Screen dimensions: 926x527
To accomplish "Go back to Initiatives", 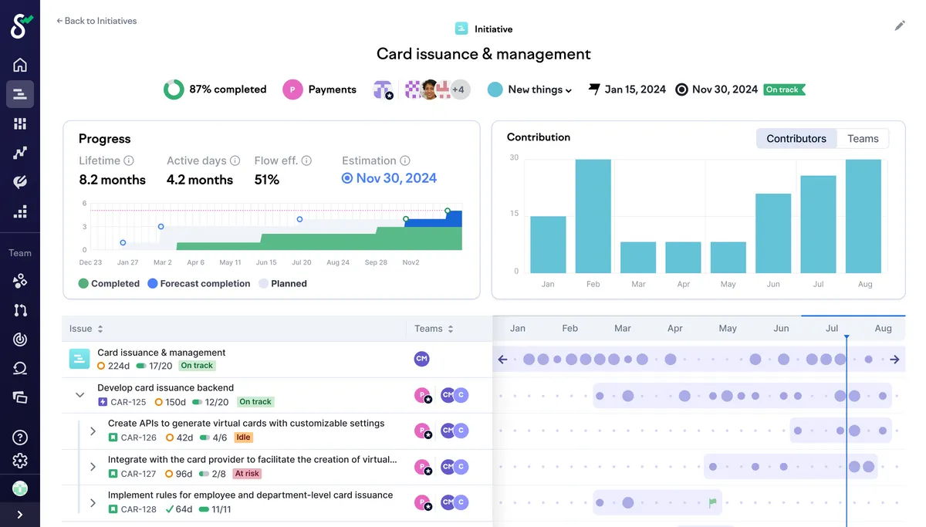I will click(96, 21).
